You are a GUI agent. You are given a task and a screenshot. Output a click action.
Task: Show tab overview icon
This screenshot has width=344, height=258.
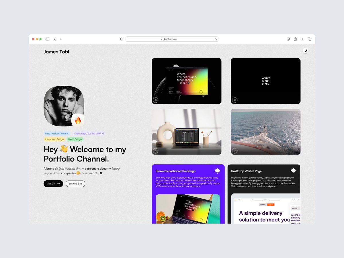point(310,39)
